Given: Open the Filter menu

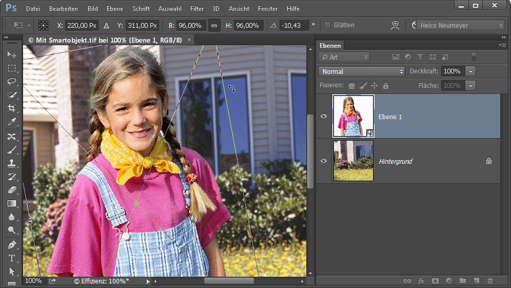Looking at the screenshot, I should coord(197,9).
